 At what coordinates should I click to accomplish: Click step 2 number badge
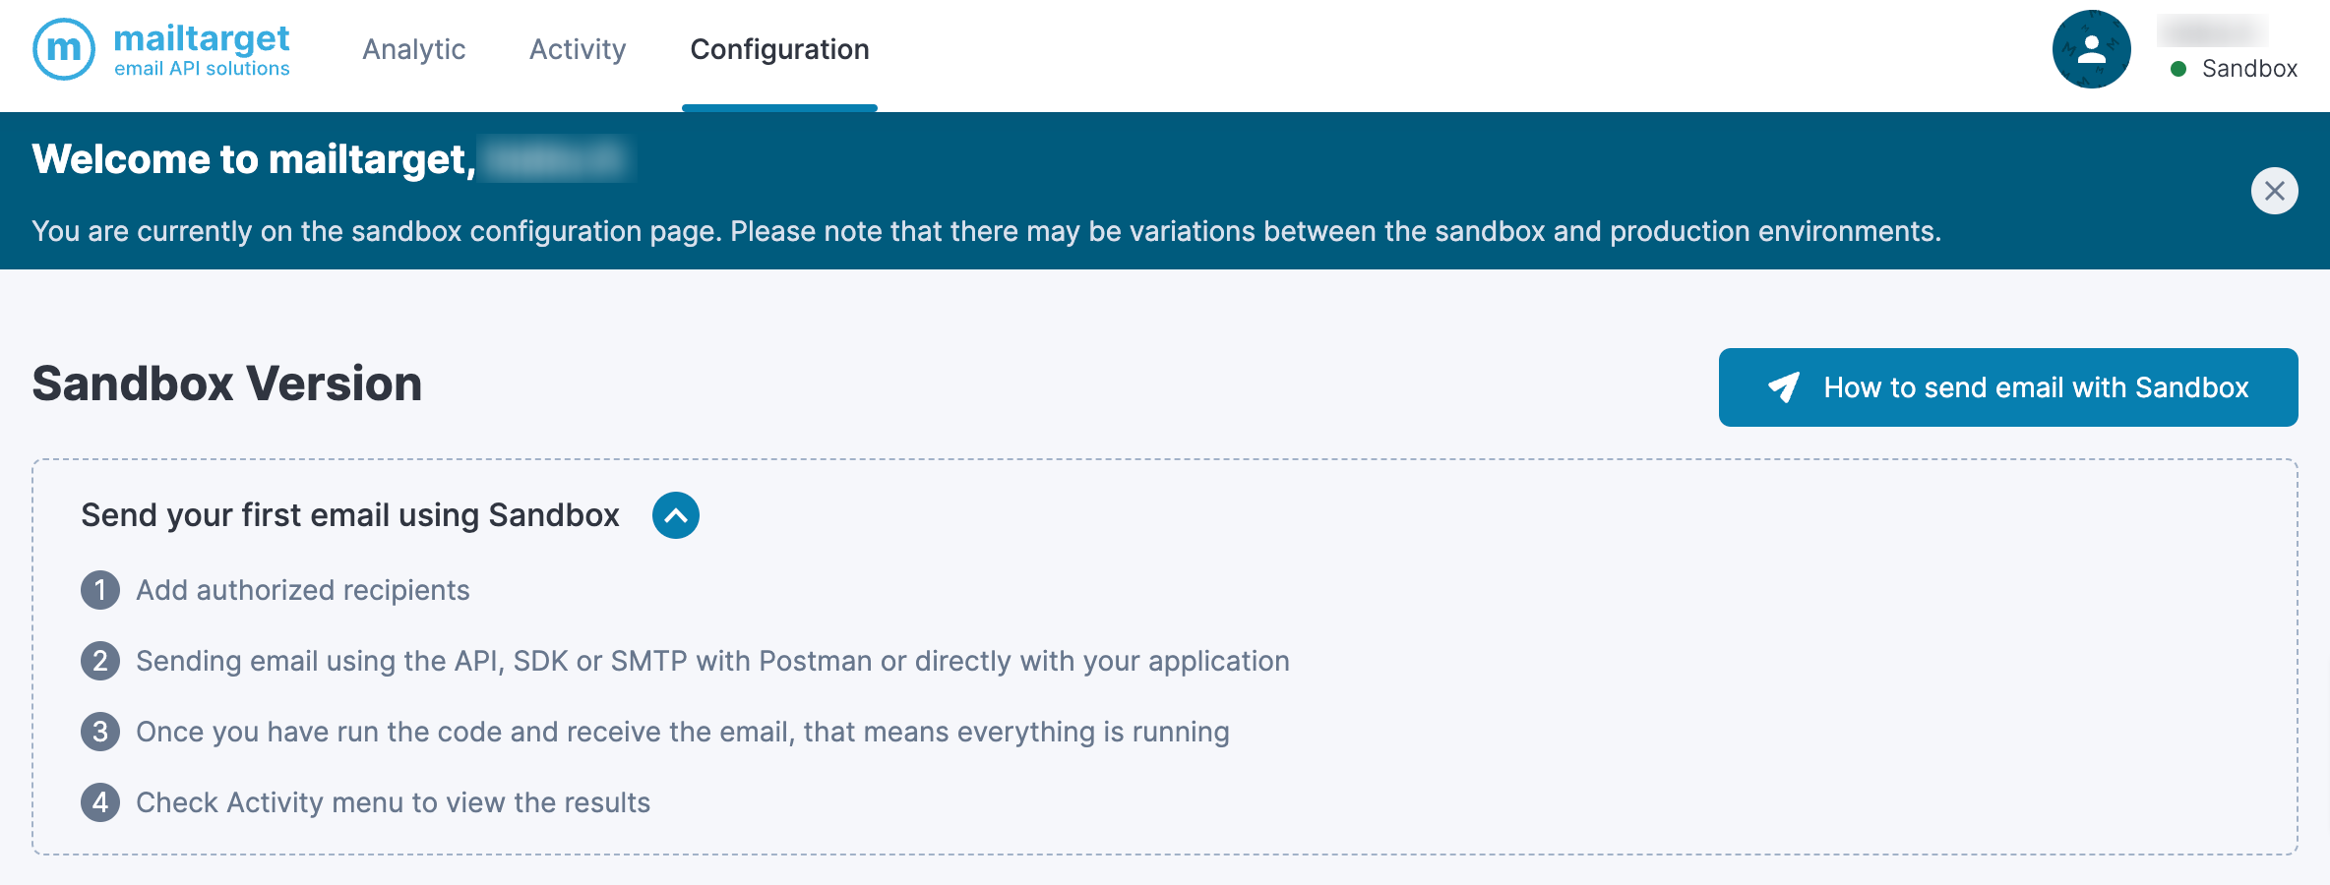coord(100,661)
